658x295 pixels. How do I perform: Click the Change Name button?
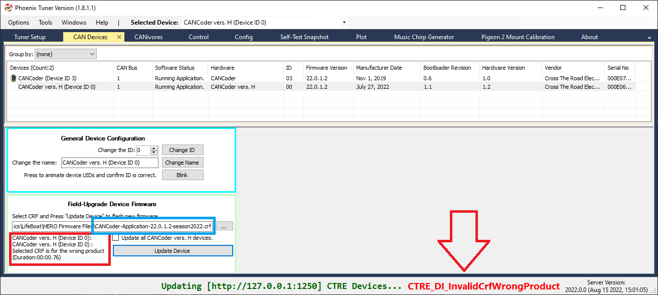[x=182, y=163]
